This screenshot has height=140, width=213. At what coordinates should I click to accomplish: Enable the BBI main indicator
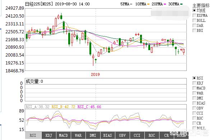click(x=194, y=30)
